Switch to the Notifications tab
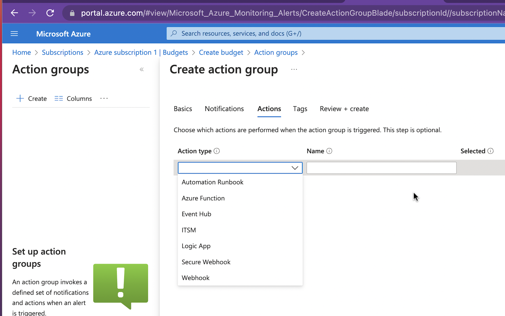 tap(224, 109)
